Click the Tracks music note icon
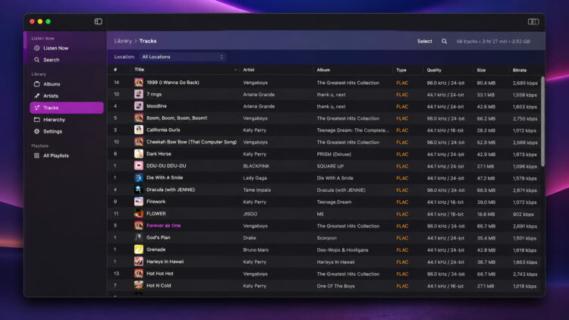569x320 pixels. point(36,108)
